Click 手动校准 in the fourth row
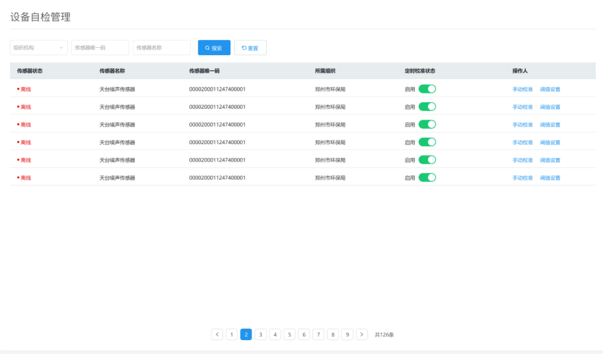603x354 pixels. coord(522,142)
